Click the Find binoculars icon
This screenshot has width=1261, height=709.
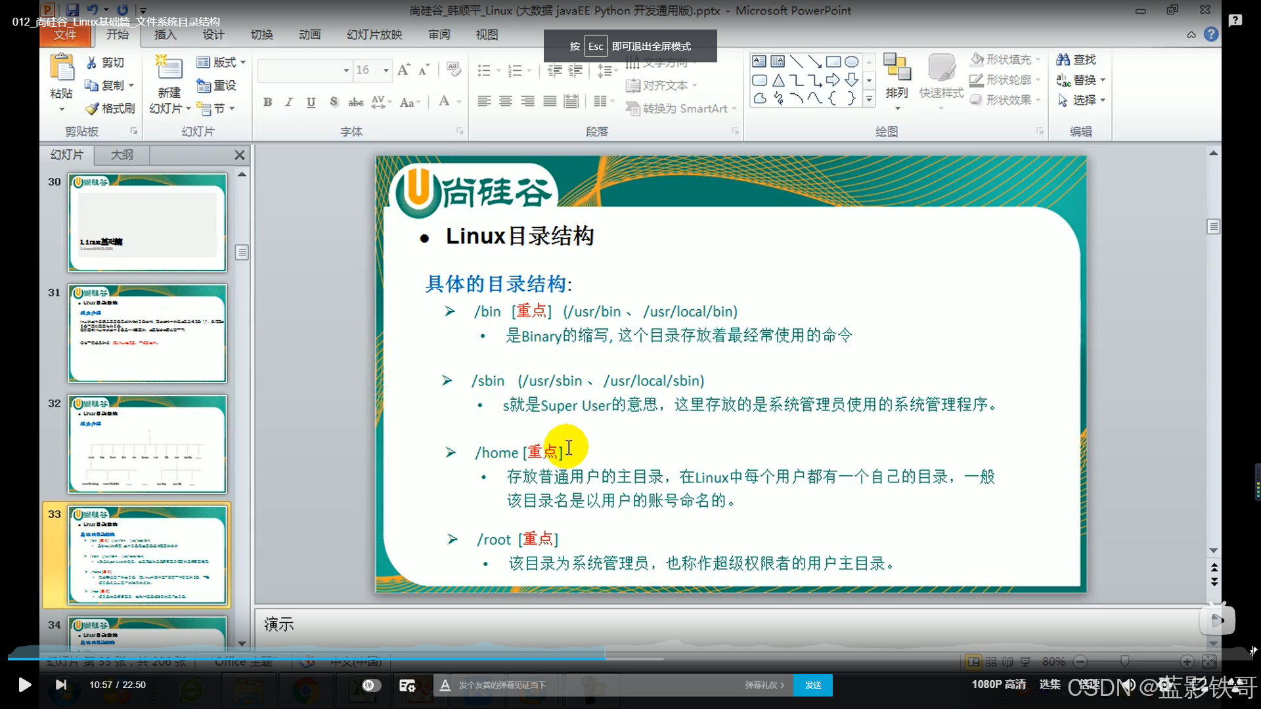point(1063,60)
